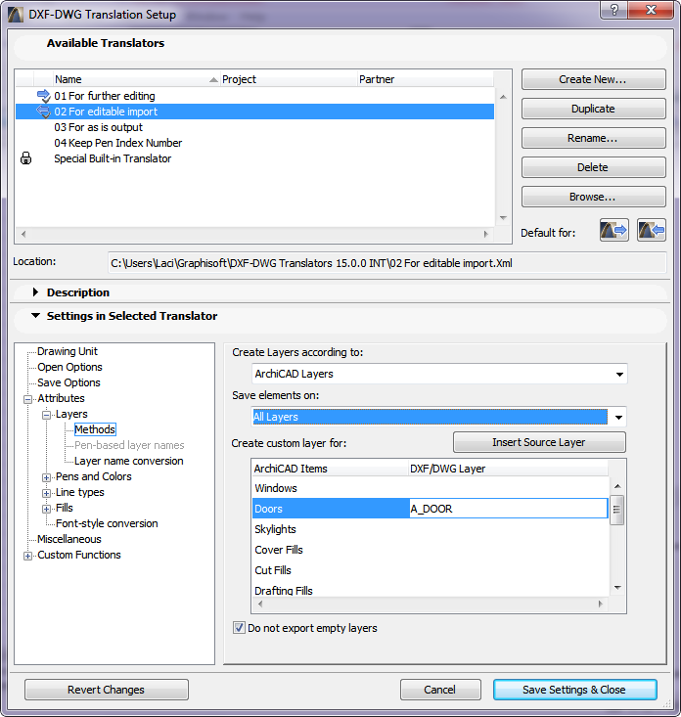
Task: Collapse Settings in Selected Translator section
Action: (x=35, y=316)
